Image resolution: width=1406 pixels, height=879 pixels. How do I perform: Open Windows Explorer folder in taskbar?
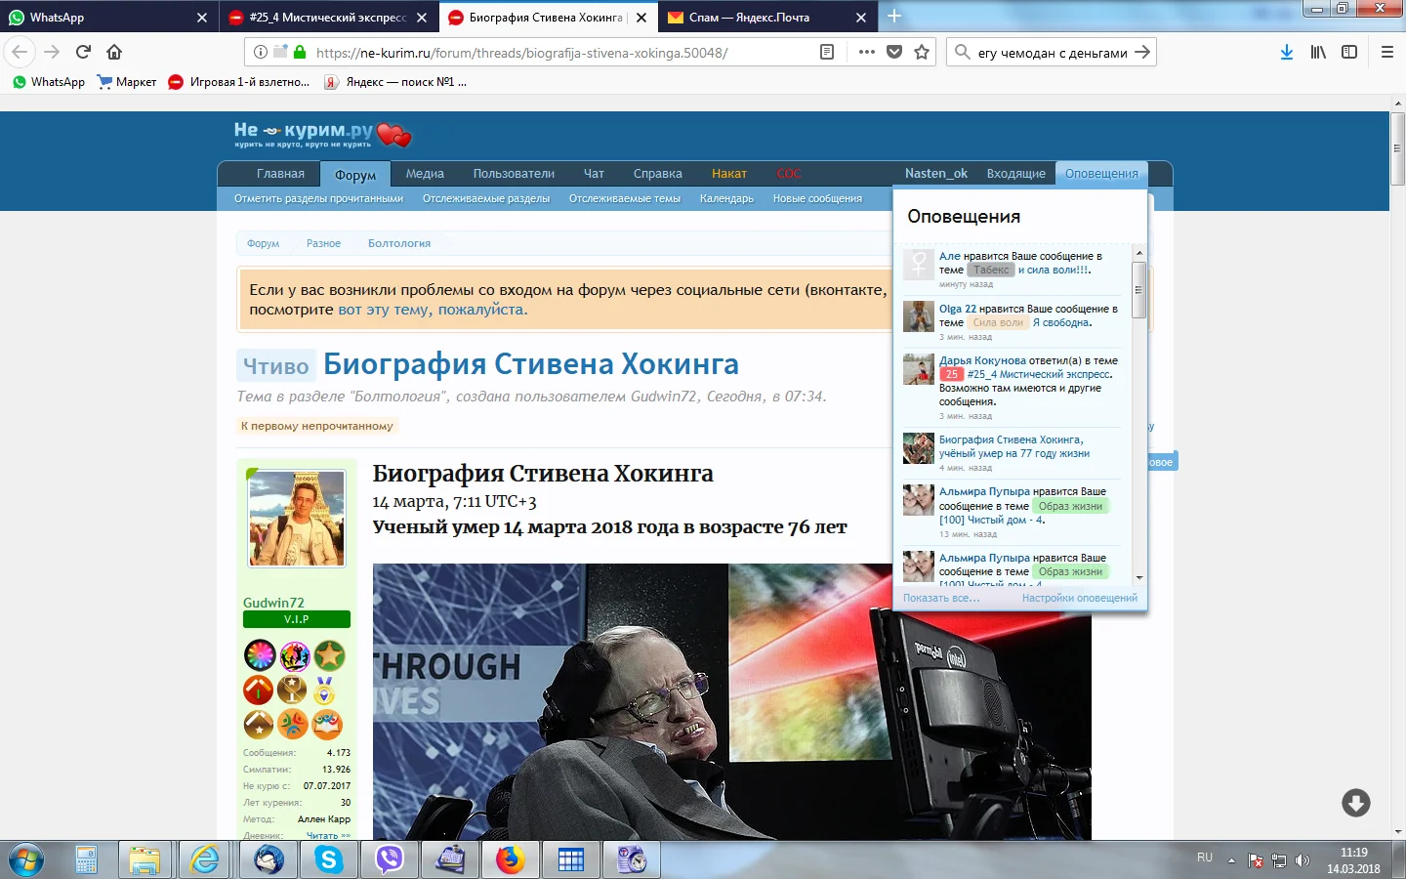145,859
